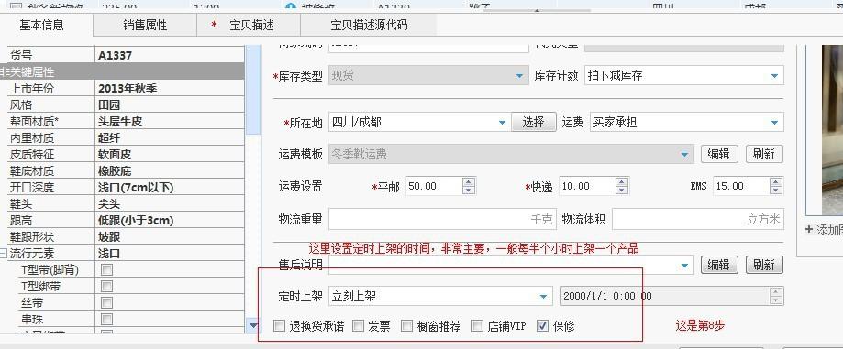This screenshot has height=349, width=843.
Task: Decrease the 快递 fee with down arrow
Action: pyautogui.click(x=622, y=190)
